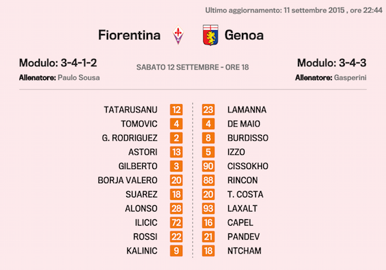
Task: Select Rossi's number 22 jersey badge
Action: [176, 237]
